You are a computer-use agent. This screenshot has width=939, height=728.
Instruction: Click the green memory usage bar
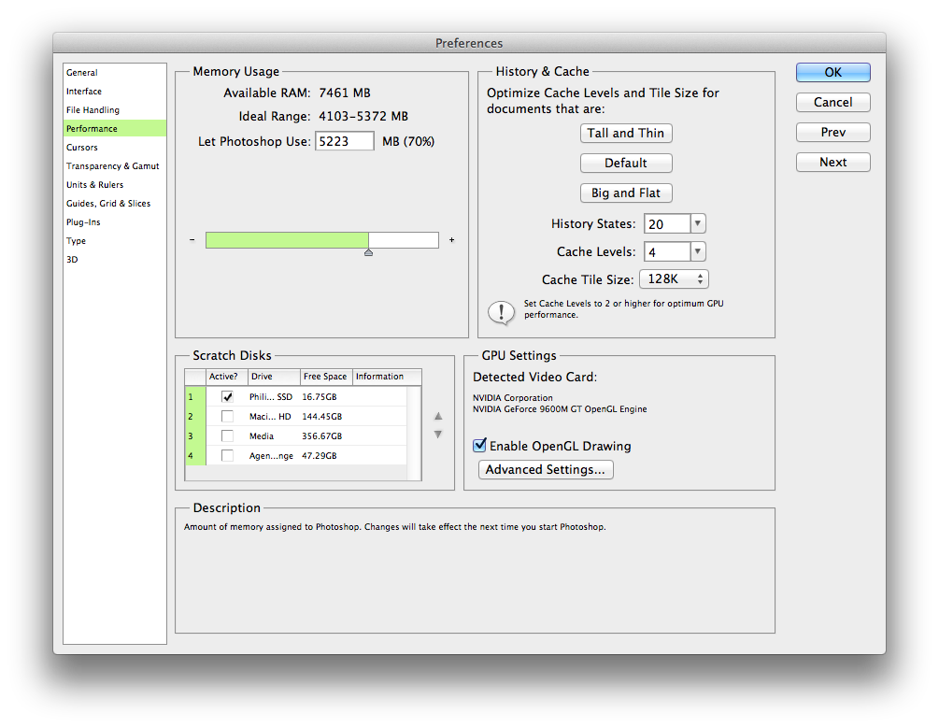point(287,239)
